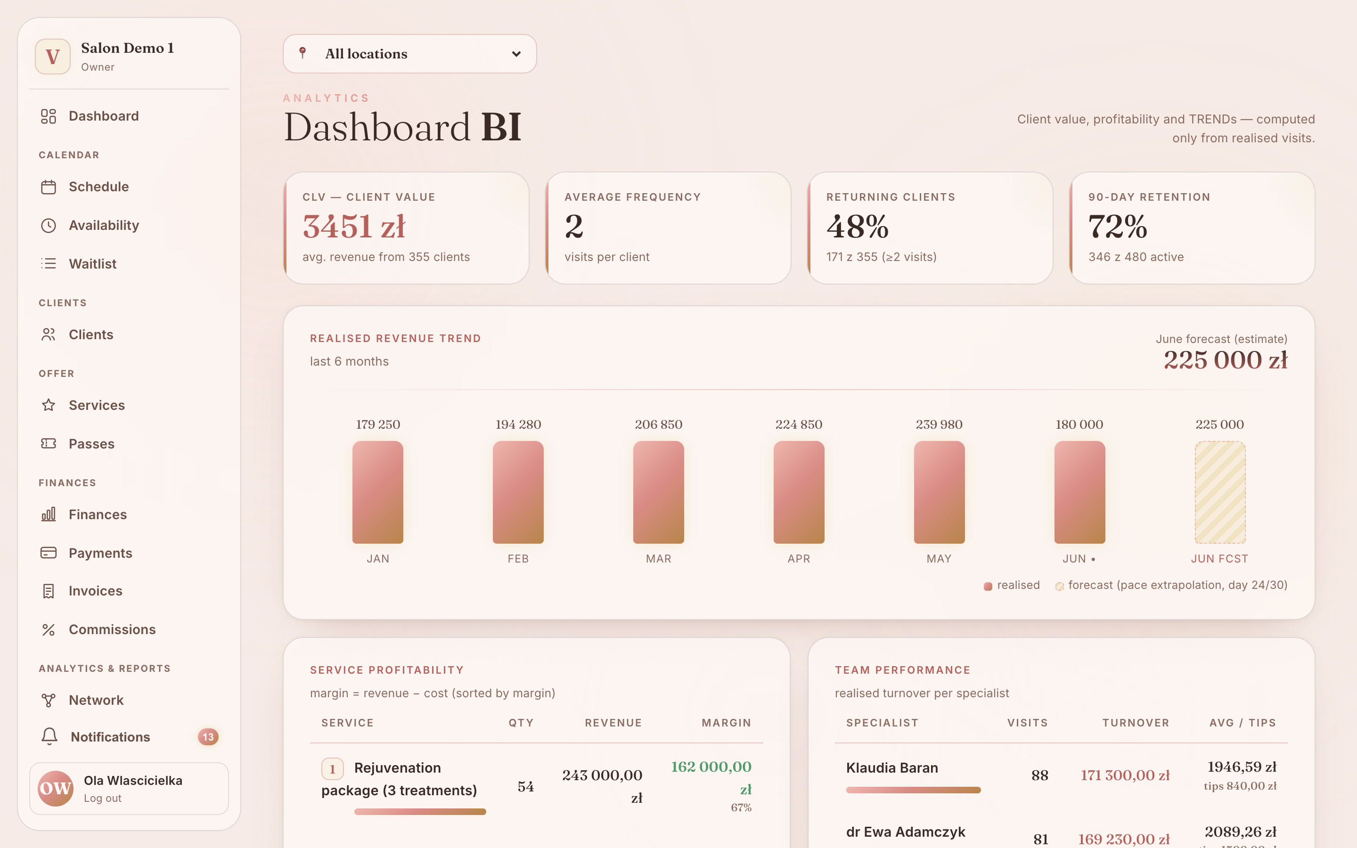Screen dimensions: 1357x848
Task: Click the TURNOVER column header
Action: [1136, 723]
